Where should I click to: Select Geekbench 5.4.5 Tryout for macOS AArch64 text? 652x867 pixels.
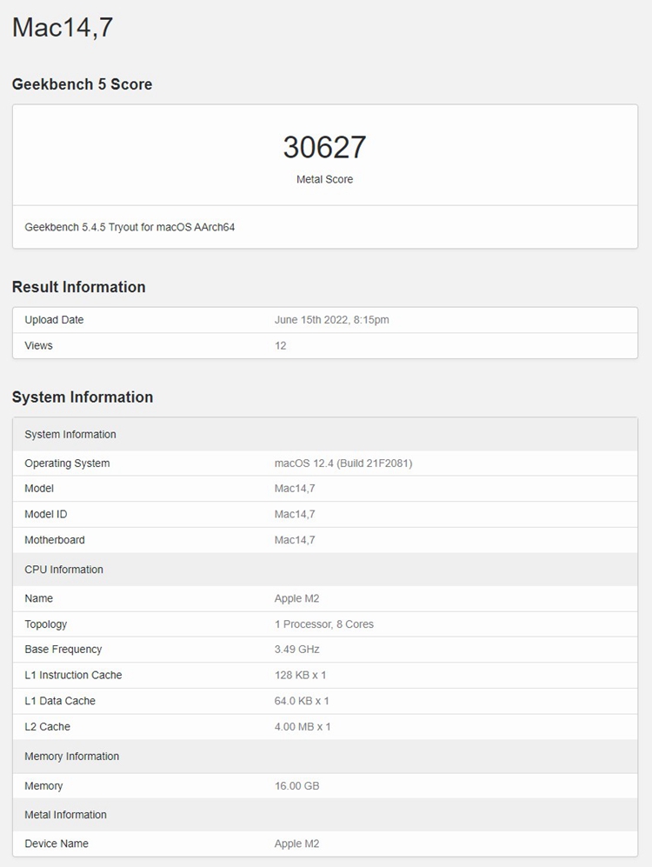pos(130,227)
